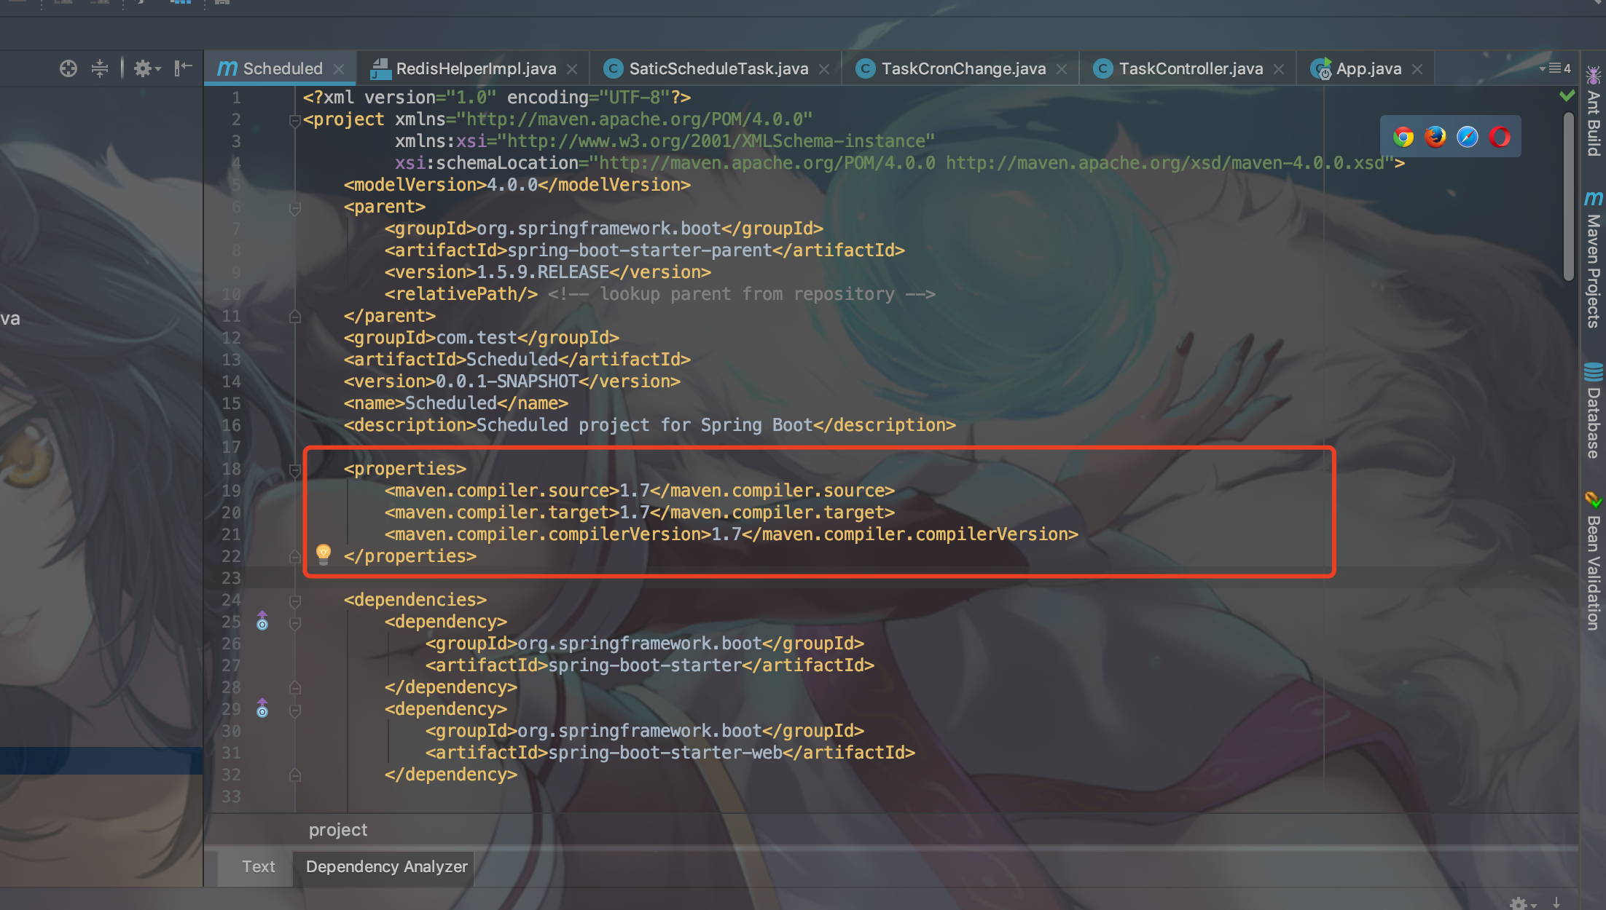The height and width of the screenshot is (910, 1606).
Task: Click line number 23 in gutter
Action: (231, 578)
